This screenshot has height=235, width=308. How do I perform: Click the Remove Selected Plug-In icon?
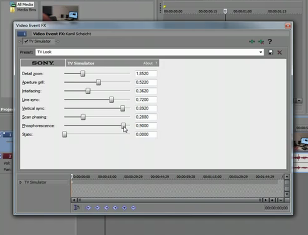pyautogui.click(x=261, y=42)
